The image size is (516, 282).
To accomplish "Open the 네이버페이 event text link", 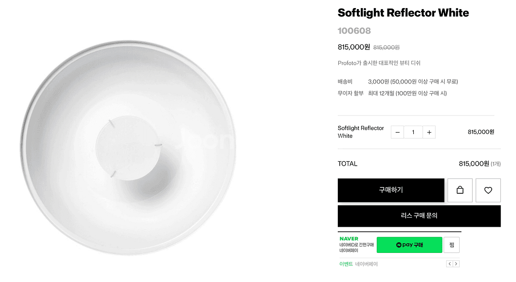I will 366,264.
